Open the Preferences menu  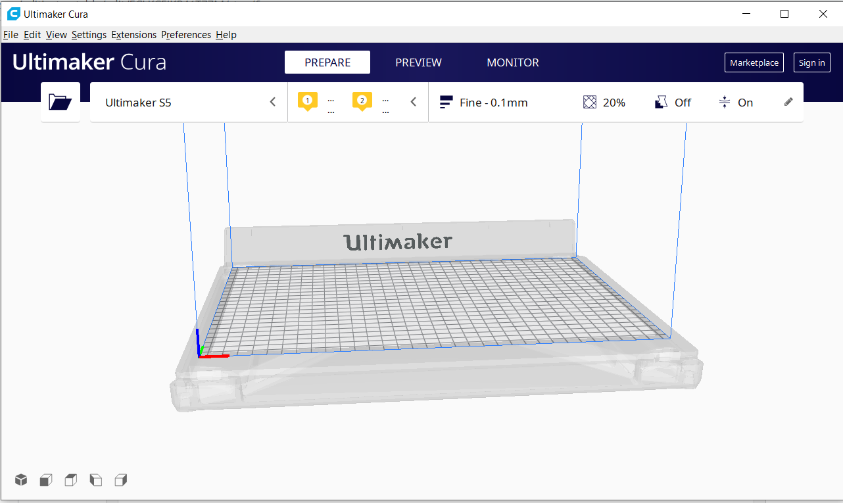pyautogui.click(x=186, y=35)
